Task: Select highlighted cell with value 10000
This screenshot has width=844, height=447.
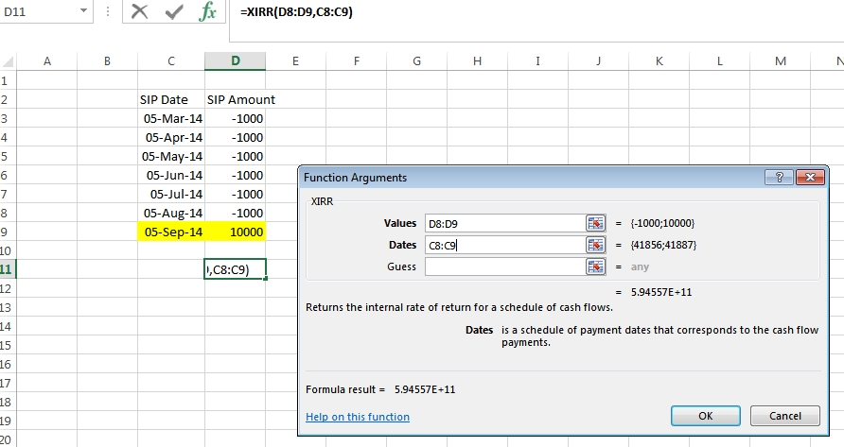Action: point(236,232)
